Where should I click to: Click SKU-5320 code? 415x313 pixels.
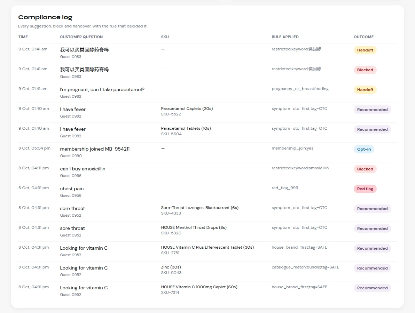click(171, 233)
